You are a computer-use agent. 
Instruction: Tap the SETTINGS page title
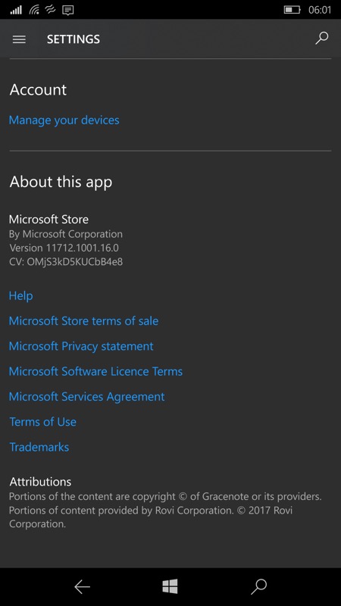click(74, 39)
